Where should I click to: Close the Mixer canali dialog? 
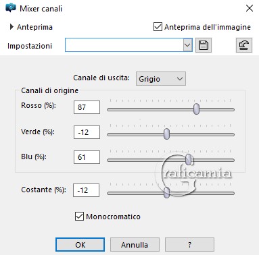[250, 8]
